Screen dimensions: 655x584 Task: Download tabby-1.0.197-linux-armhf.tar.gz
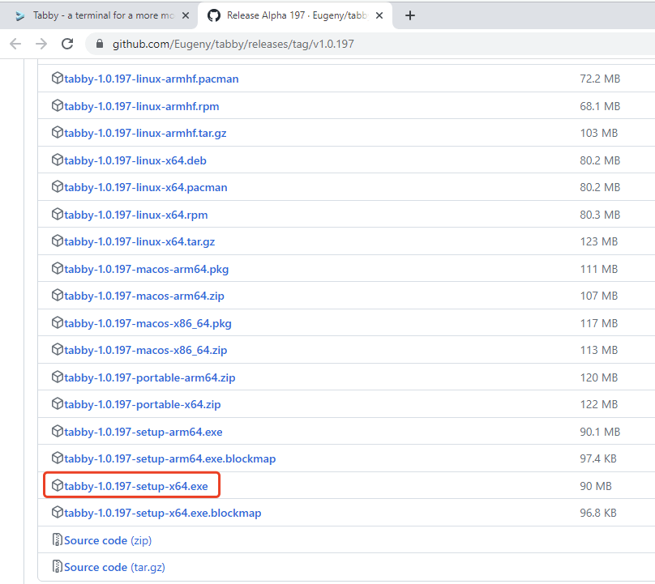(x=145, y=133)
